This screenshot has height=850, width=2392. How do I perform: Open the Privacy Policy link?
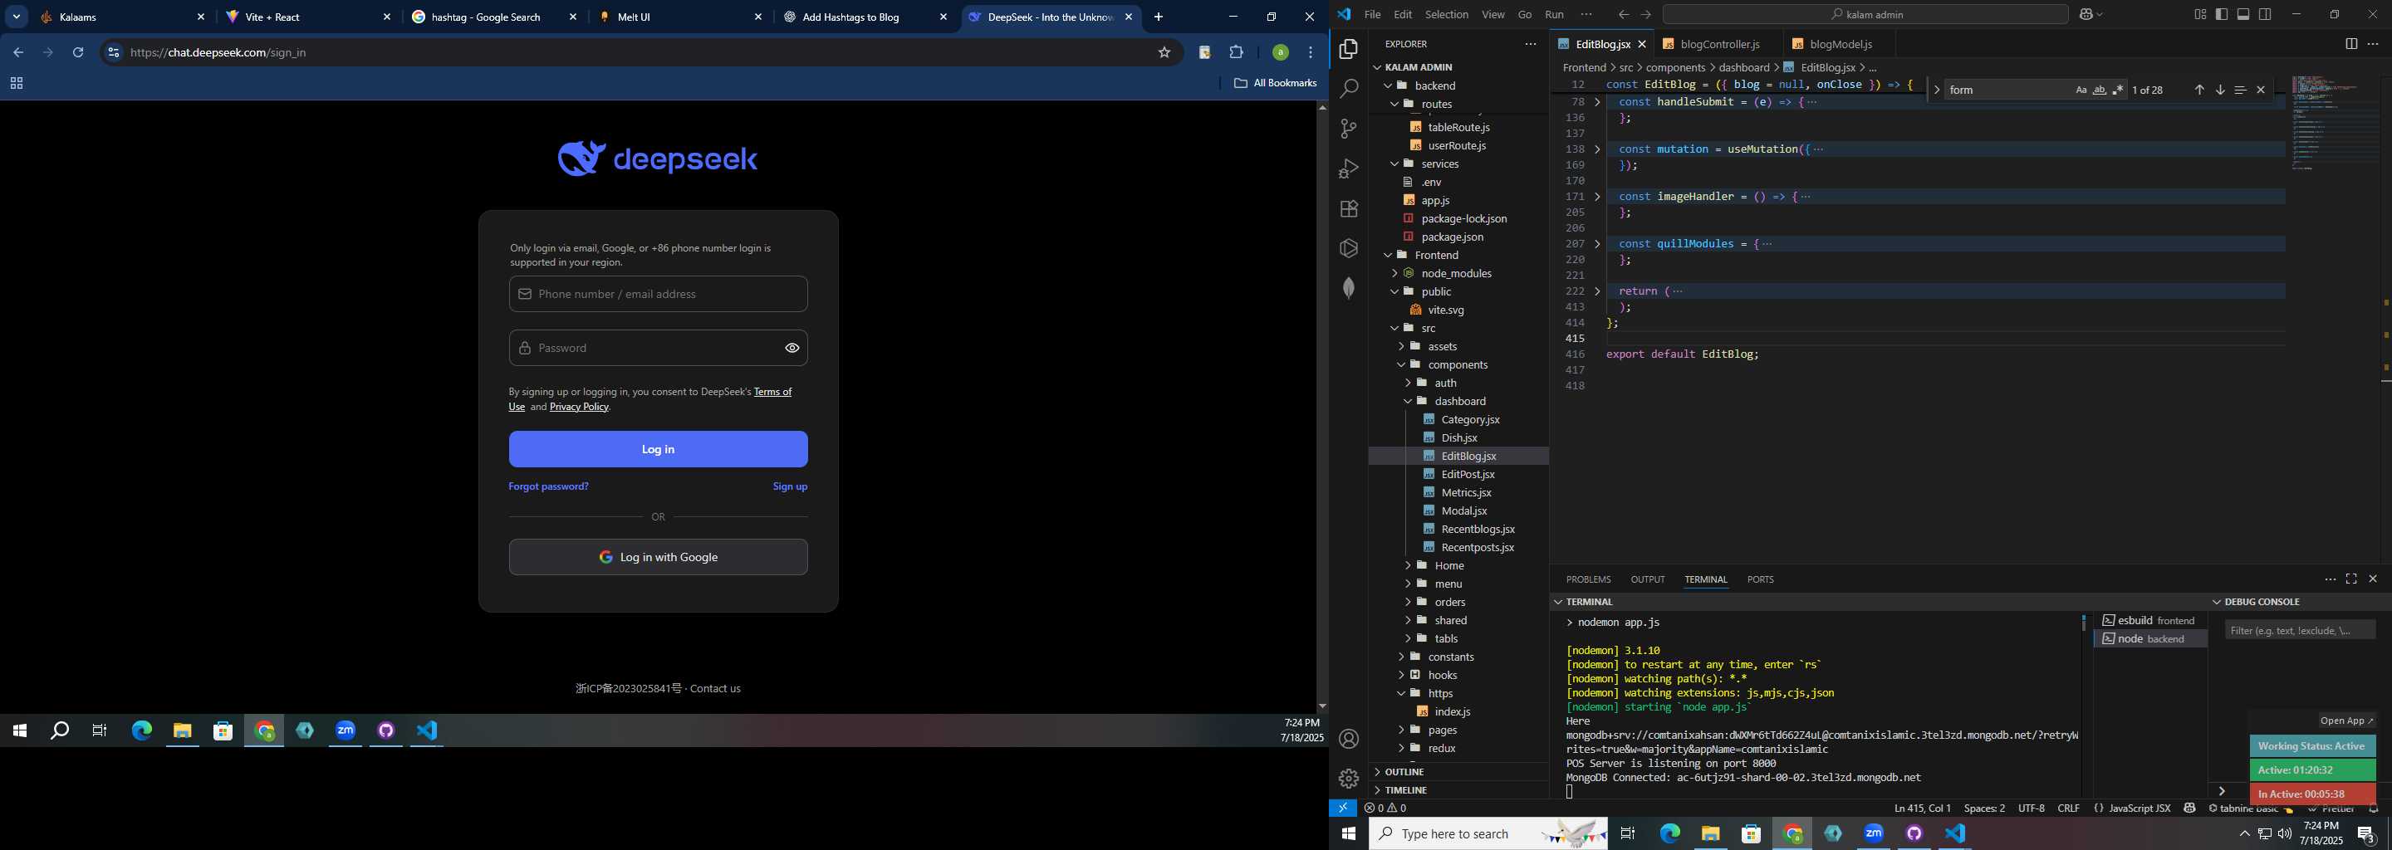pyautogui.click(x=580, y=407)
